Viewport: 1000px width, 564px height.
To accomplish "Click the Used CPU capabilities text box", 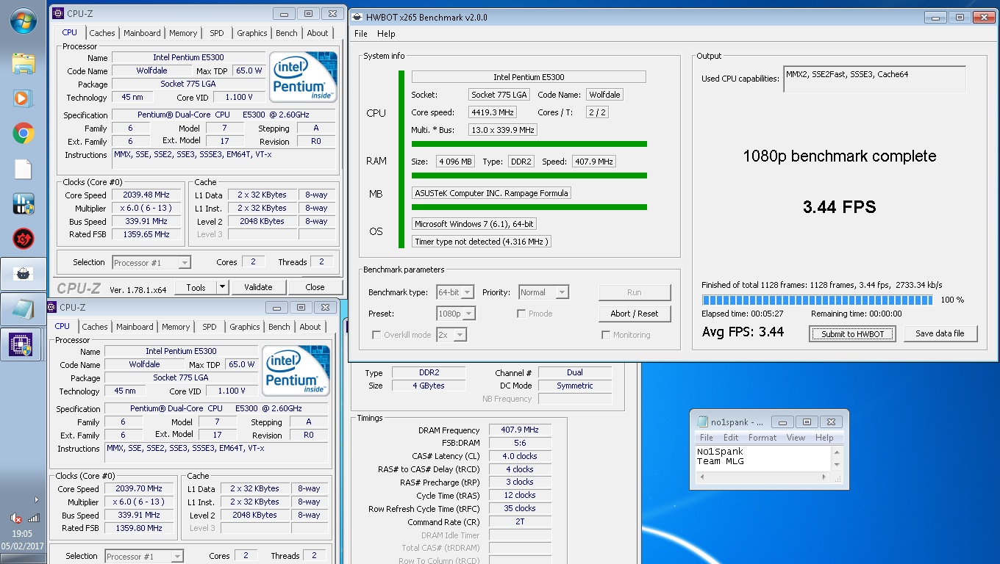I will (x=874, y=79).
